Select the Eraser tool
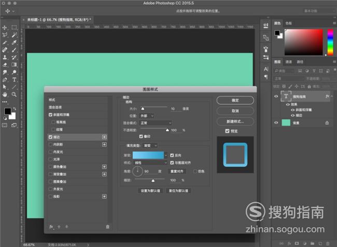337x247 pixels. [x=5, y=65]
